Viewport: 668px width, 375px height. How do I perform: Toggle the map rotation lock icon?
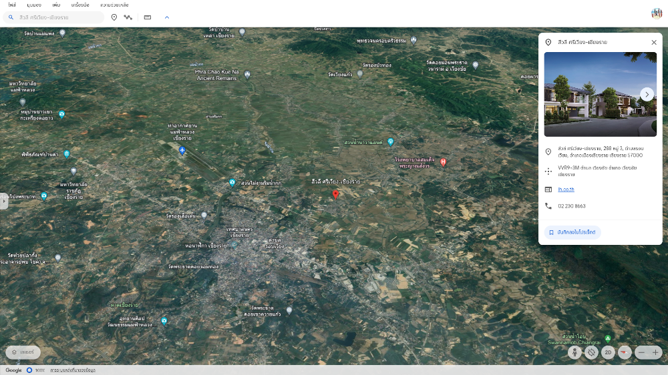point(591,352)
